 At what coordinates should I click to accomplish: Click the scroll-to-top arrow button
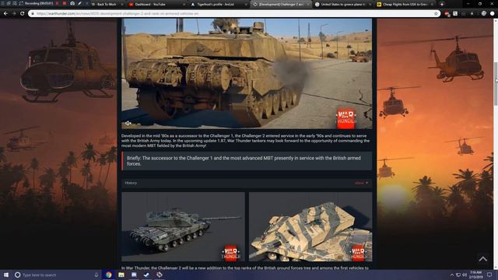tap(482, 259)
